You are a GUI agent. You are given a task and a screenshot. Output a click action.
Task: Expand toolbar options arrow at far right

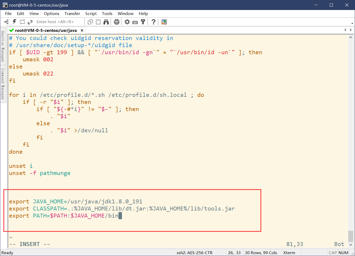point(352,23)
